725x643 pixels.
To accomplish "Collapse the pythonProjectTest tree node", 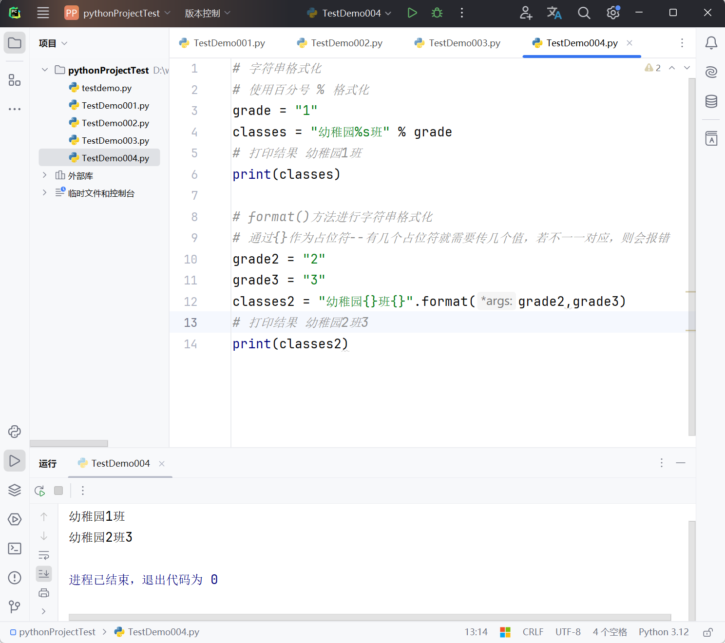I will 45,70.
